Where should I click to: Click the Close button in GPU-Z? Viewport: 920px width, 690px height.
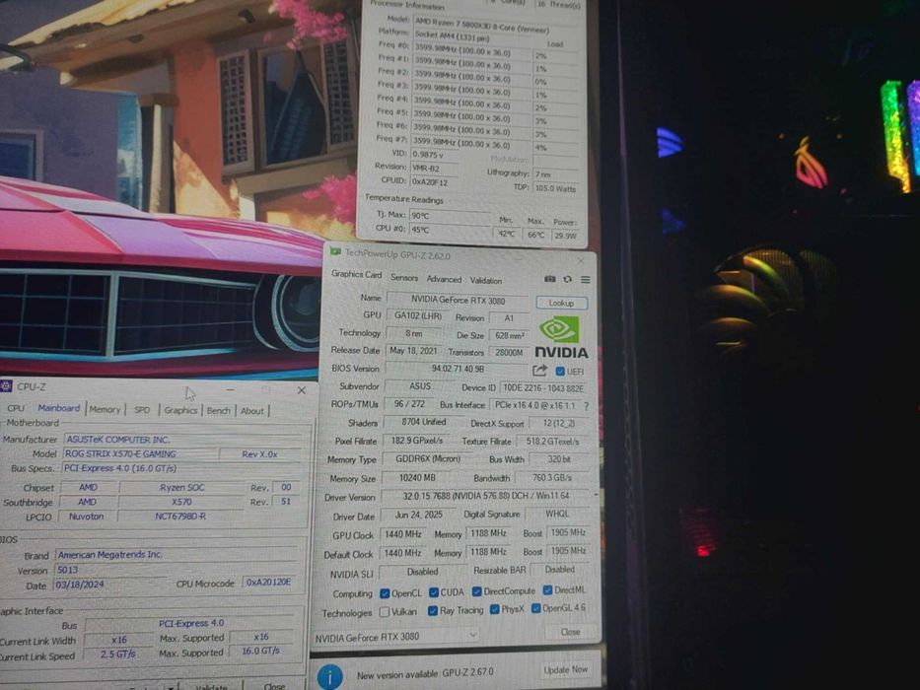(570, 632)
